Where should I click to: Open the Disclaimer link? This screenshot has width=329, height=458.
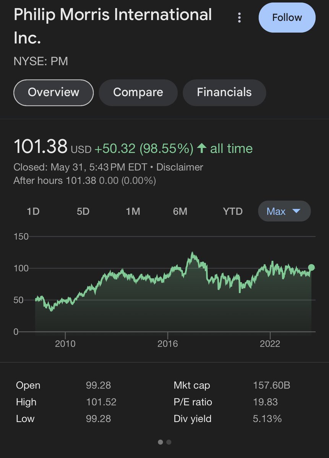tap(180, 167)
